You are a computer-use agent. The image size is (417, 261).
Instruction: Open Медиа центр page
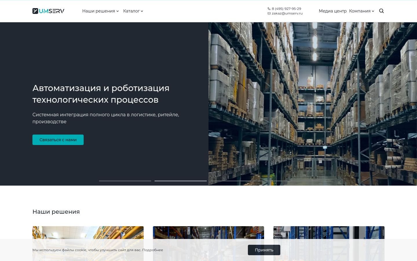pos(333,11)
